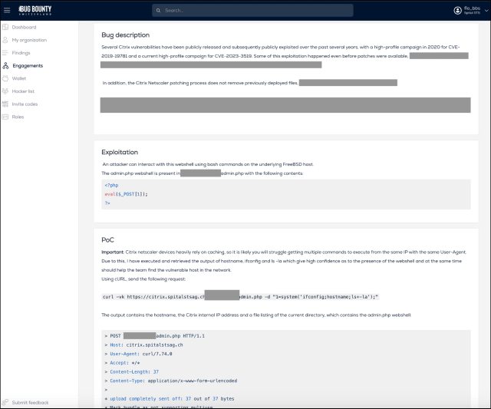491x409 pixels.
Task: Open the Roles page
Action: [18, 117]
